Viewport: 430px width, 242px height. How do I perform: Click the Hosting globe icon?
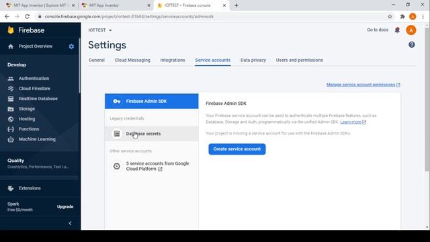point(11,119)
